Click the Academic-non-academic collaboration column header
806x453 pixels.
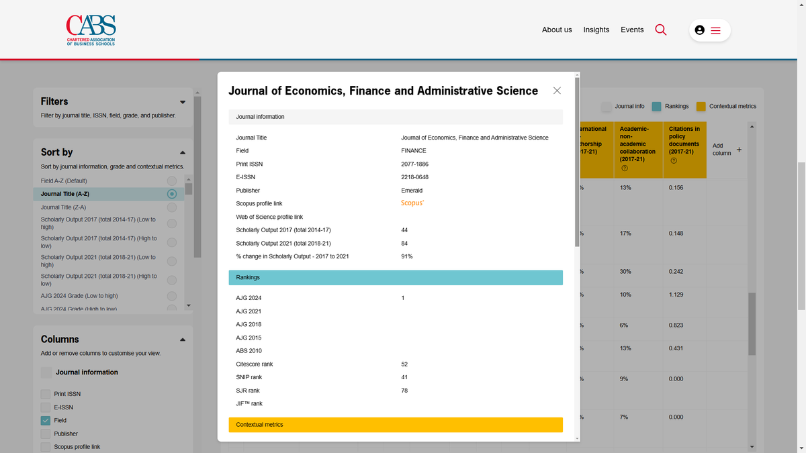click(x=637, y=148)
